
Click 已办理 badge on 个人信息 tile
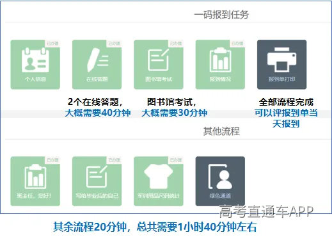52,44
